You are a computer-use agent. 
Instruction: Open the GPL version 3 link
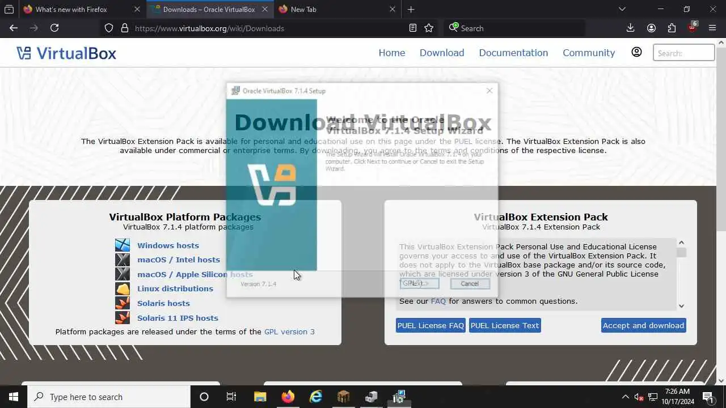(289, 331)
